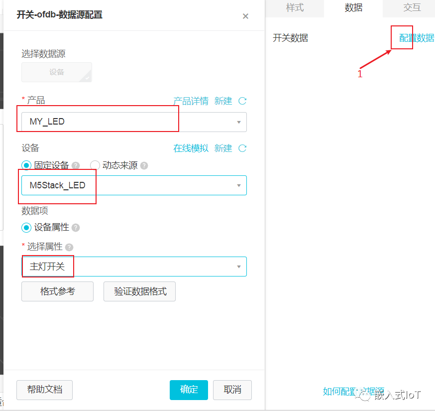Click the 设备 data source selector
This screenshot has width=435, height=414.
[x=57, y=72]
